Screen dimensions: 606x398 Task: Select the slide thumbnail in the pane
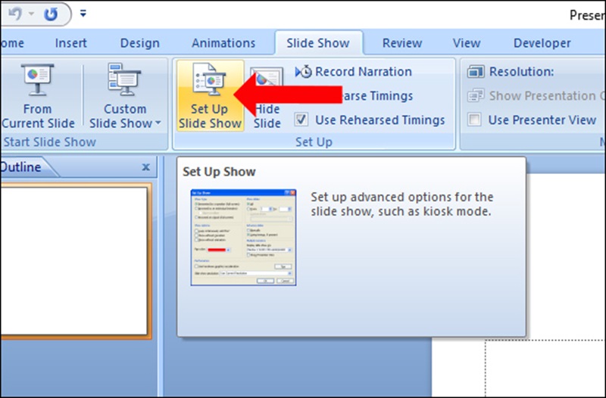[x=74, y=261]
